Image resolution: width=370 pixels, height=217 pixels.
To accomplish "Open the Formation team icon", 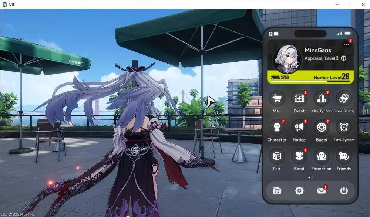I will [322, 156].
